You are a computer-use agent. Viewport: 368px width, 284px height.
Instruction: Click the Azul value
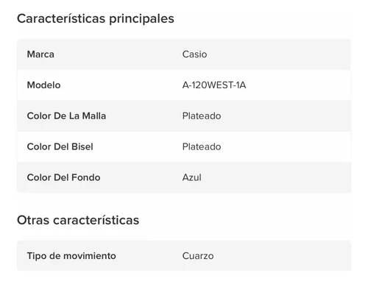[192, 177]
